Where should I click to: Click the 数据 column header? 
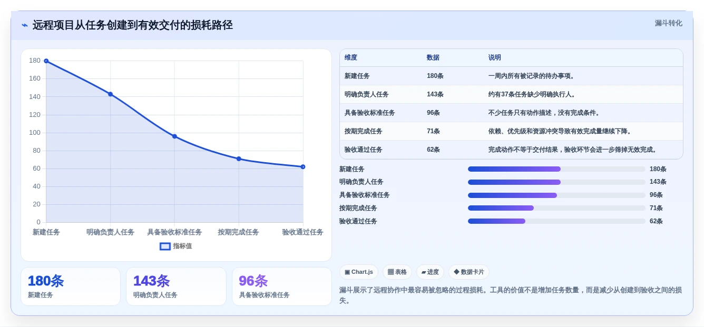coord(433,58)
